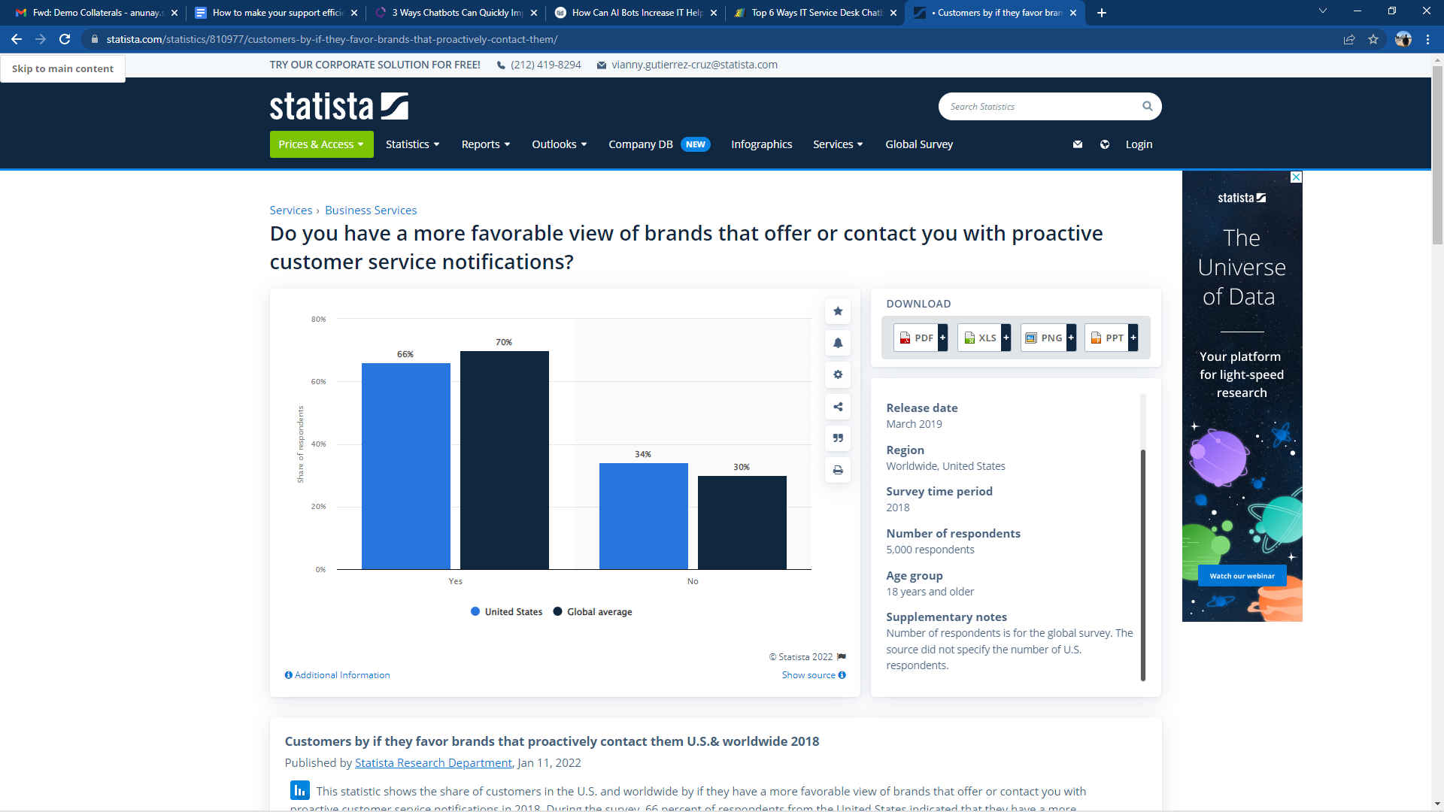Open a new browser tab
This screenshot has height=812, width=1444.
click(x=1101, y=13)
